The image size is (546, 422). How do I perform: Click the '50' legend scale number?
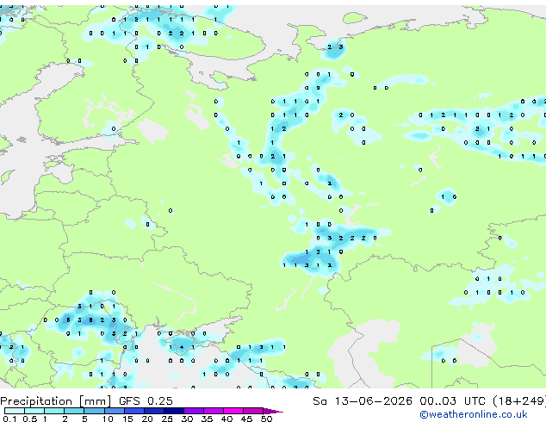(266, 419)
